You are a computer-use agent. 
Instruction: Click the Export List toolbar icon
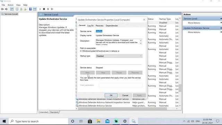(x=25, y=9)
